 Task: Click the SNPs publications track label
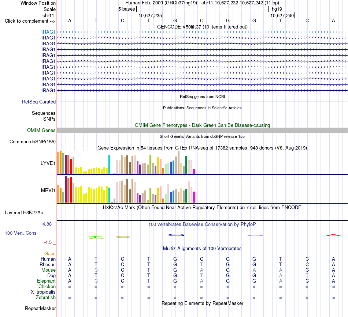click(x=49, y=119)
